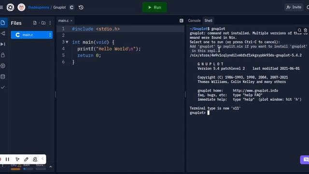Click the green Run button

[154, 7]
